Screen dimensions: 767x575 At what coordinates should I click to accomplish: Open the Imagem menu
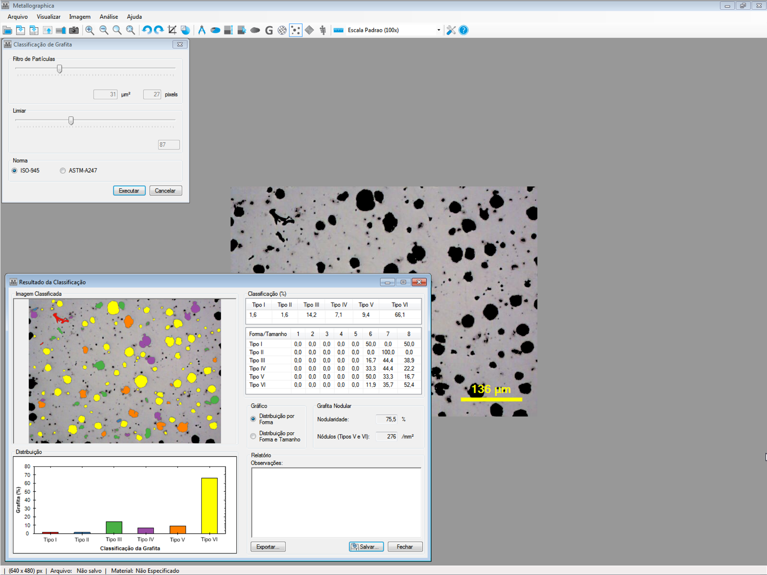tap(80, 17)
